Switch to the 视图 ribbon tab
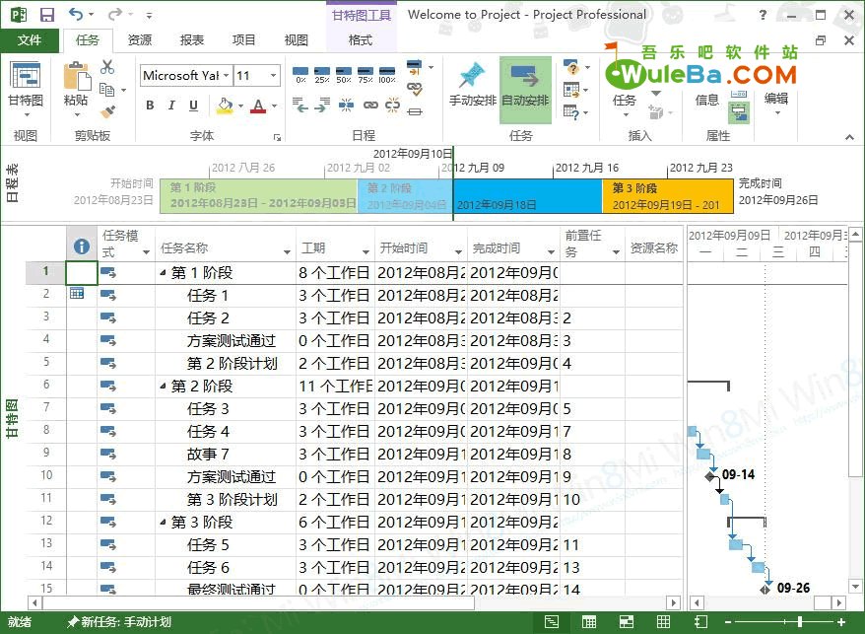This screenshot has width=865, height=634. (297, 39)
